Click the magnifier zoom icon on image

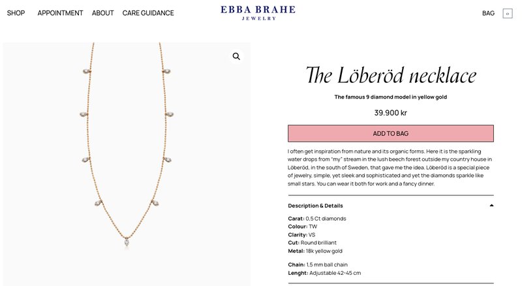coord(236,57)
